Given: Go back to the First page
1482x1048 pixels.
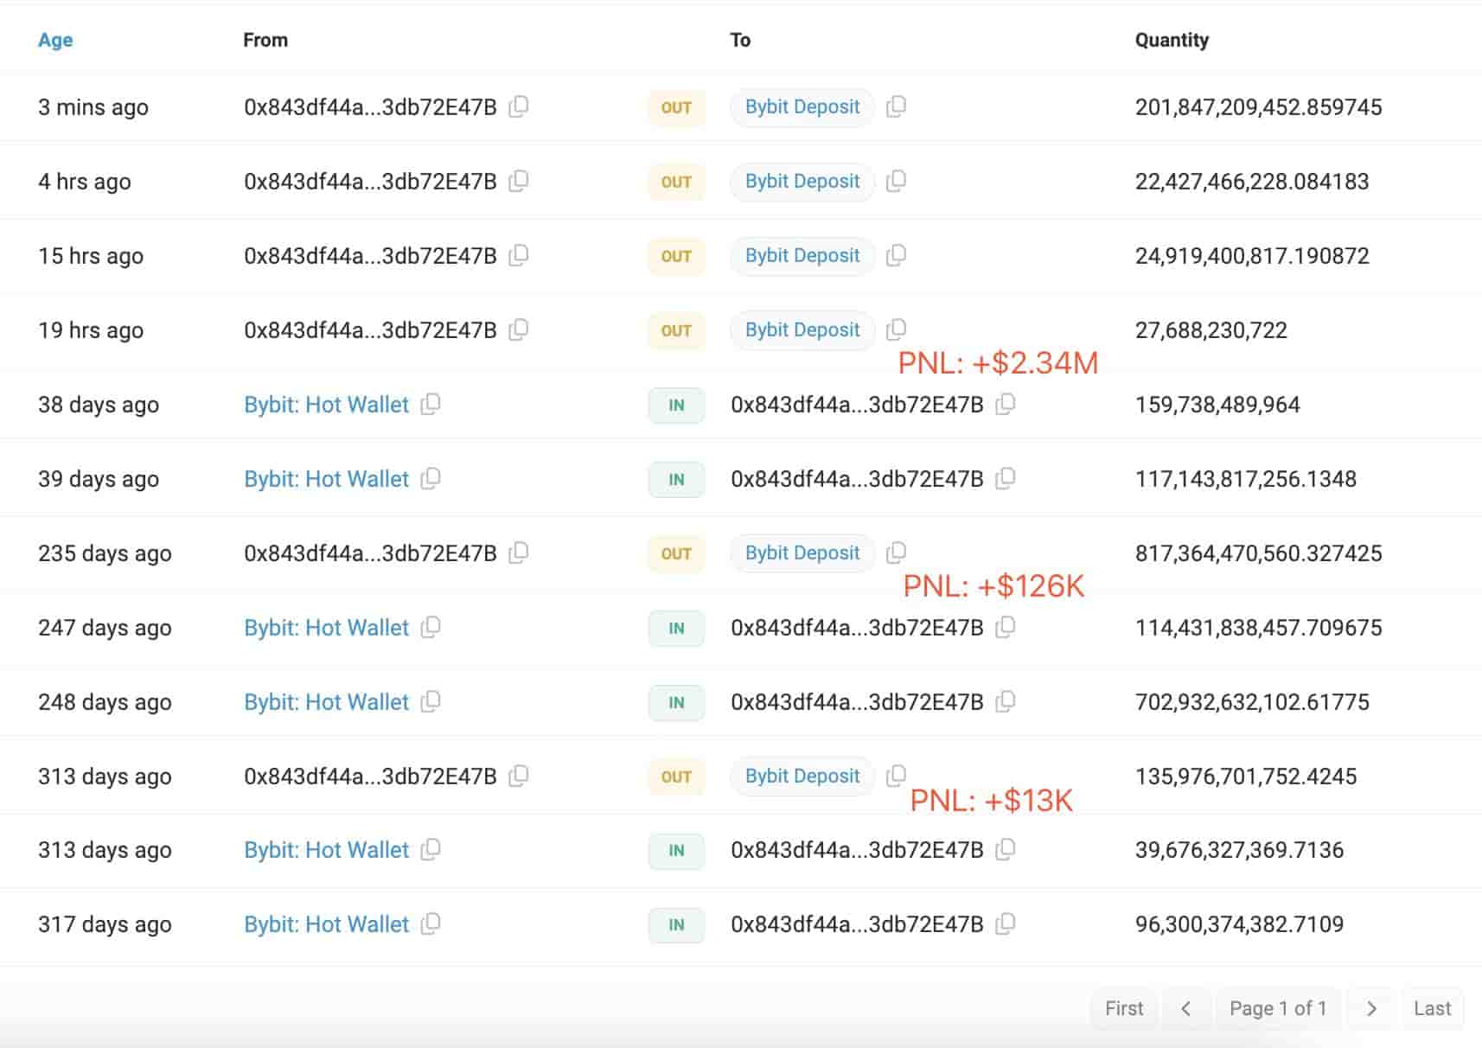Looking at the screenshot, I should 1123,1008.
